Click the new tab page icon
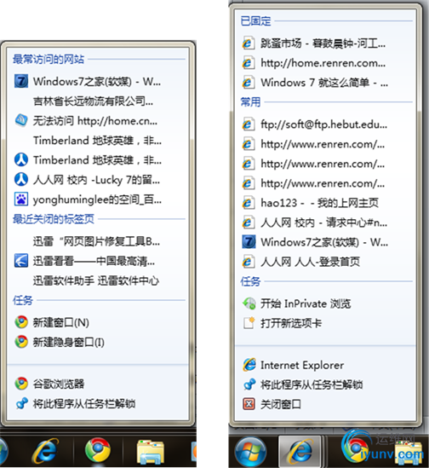The image size is (429, 468). (249, 323)
